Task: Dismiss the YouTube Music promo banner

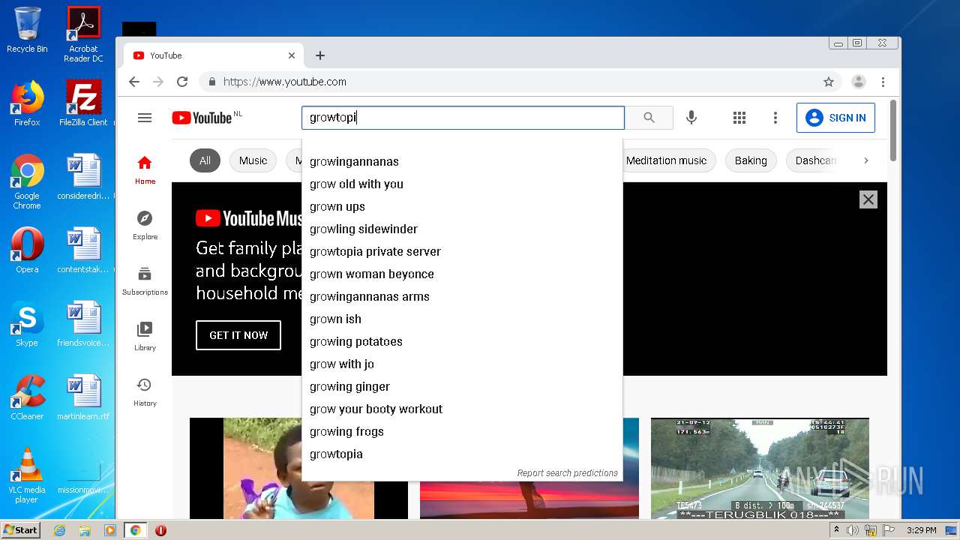Action: (868, 199)
